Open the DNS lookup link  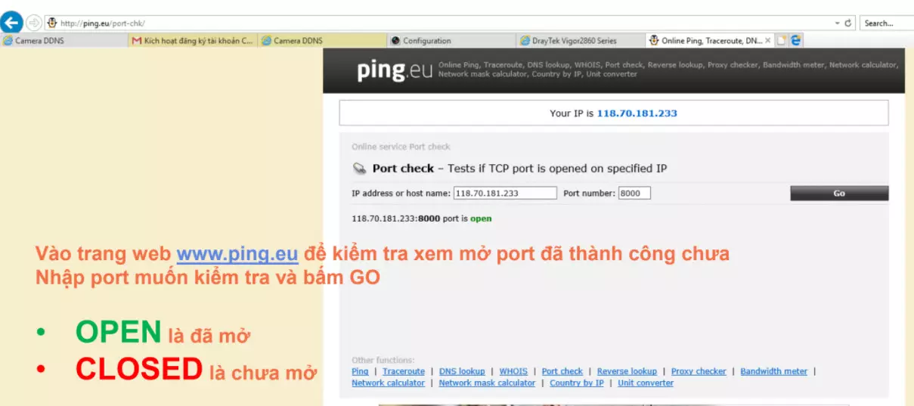pos(462,371)
